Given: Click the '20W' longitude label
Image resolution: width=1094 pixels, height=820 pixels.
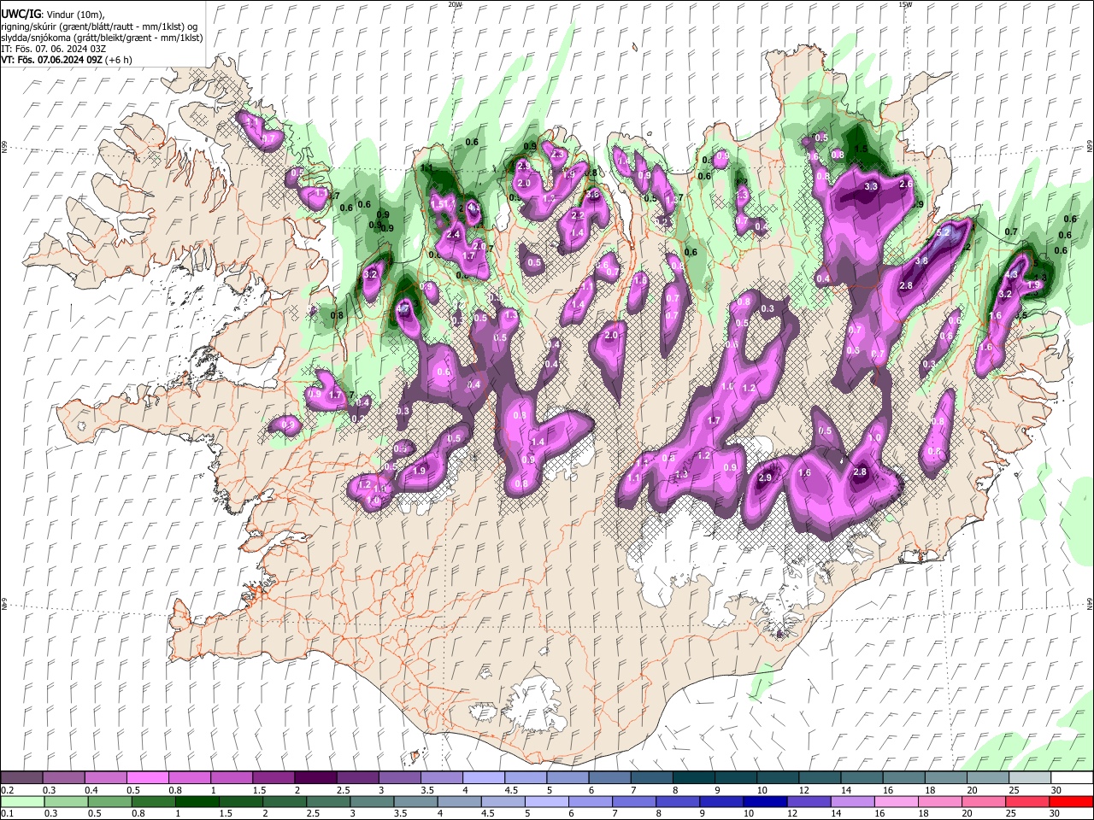Looking at the screenshot, I should click(455, 4).
